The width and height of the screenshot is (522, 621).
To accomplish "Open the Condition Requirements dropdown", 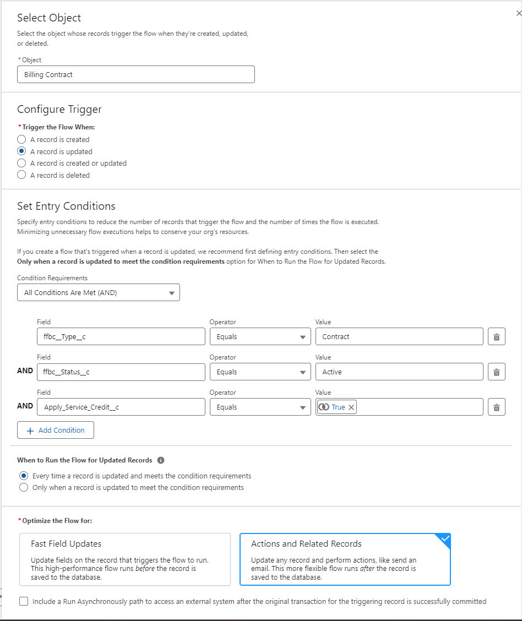I will pyautogui.click(x=98, y=293).
